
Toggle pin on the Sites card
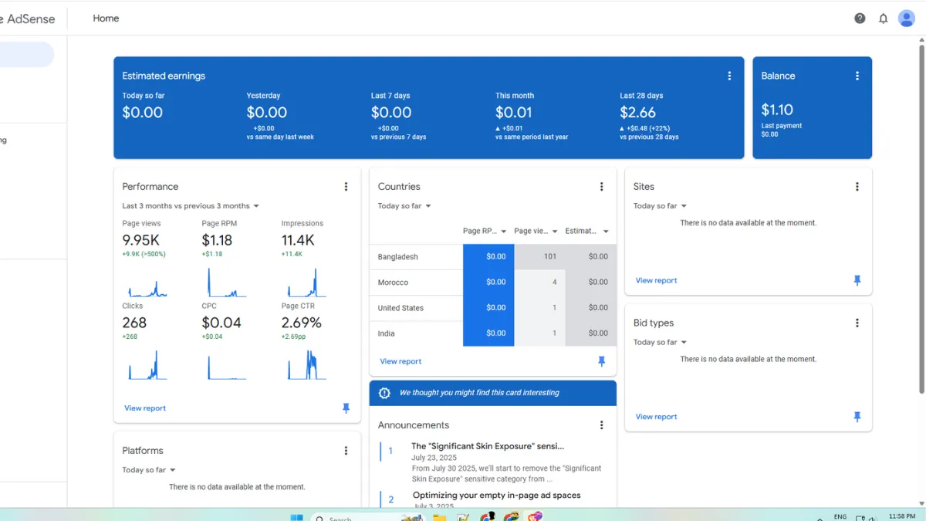(857, 281)
